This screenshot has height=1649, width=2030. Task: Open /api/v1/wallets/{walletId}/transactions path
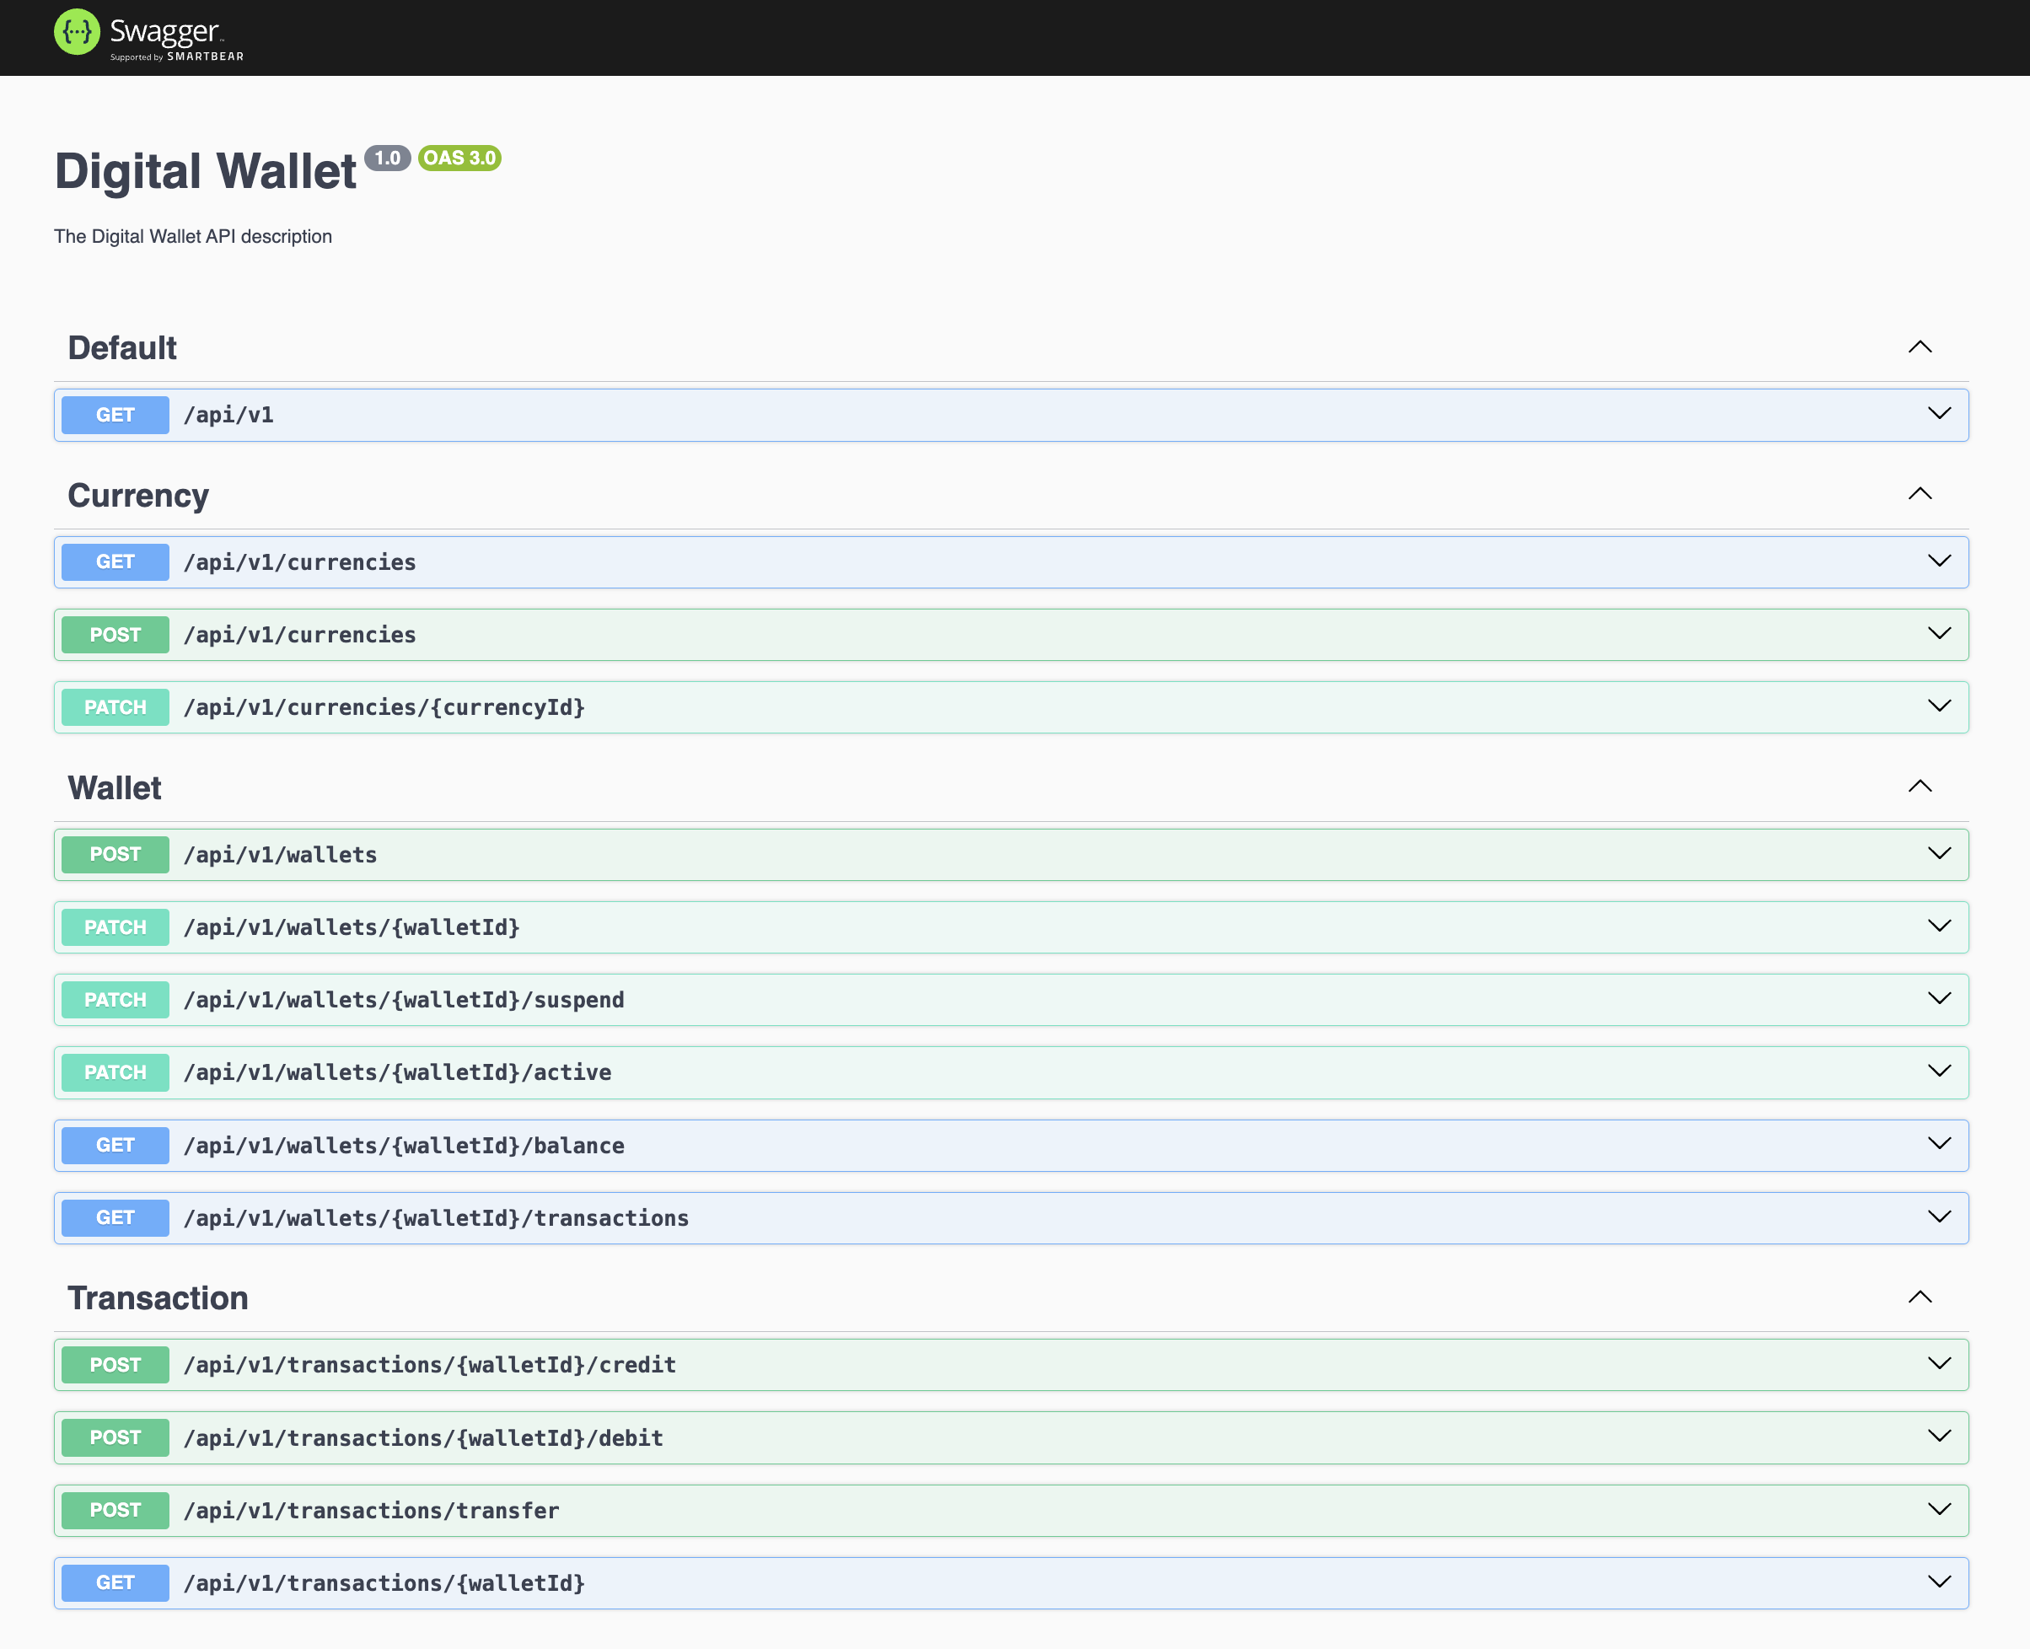coord(436,1219)
